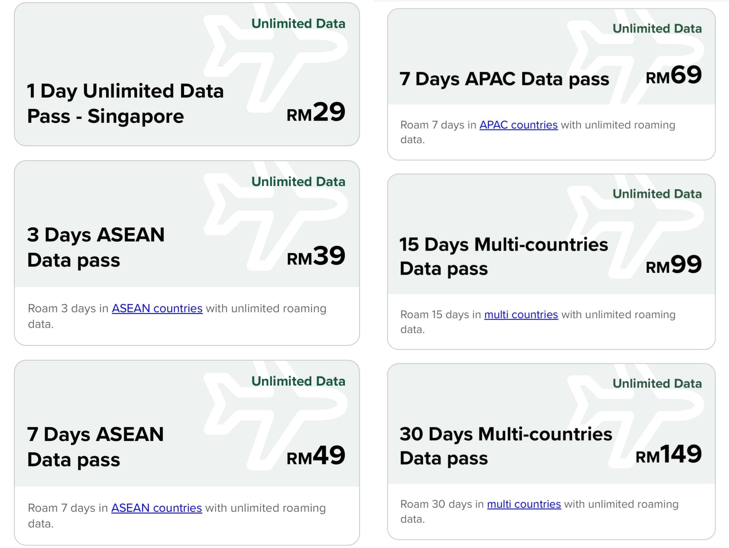Open the multi countries link under 30 Days pass
Image resolution: width=729 pixels, height=548 pixels.
coord(524,504)
